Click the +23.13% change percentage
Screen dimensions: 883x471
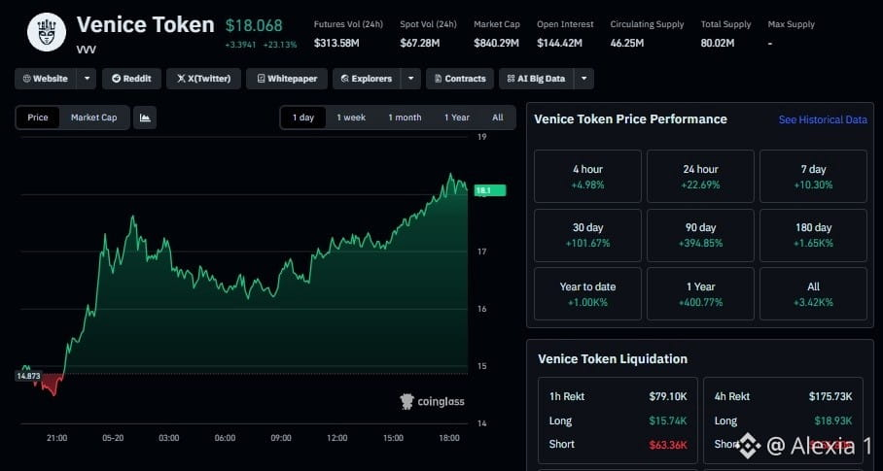[280, 45]
